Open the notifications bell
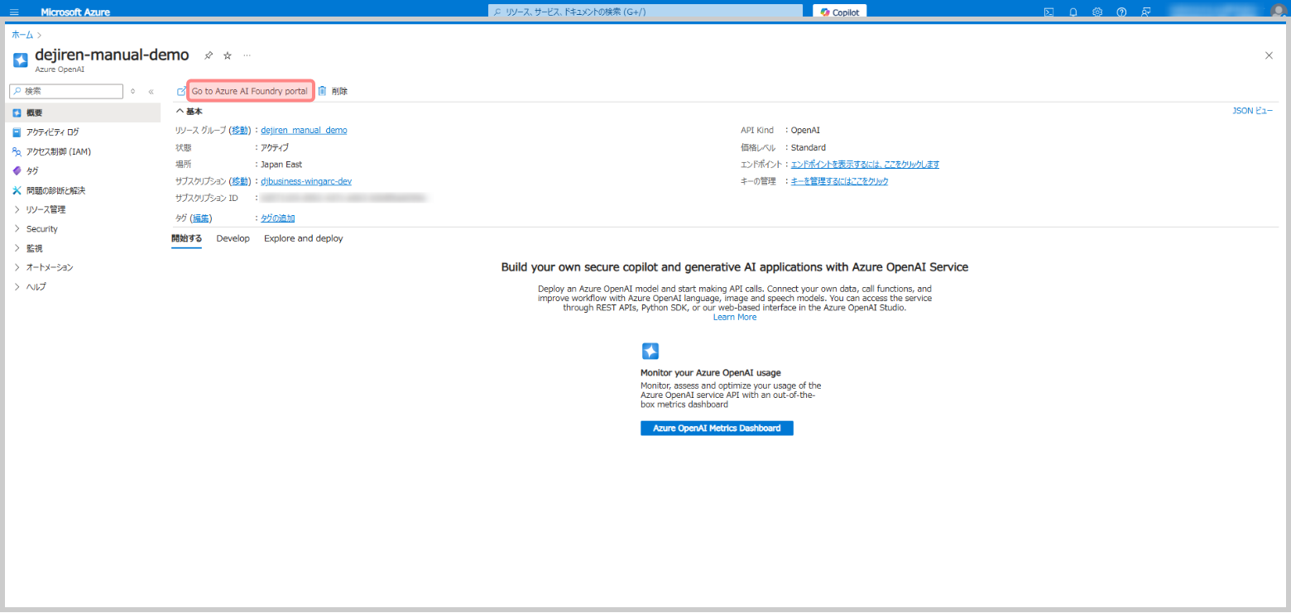1291x613 pixels. click(x=1073, y=12)
